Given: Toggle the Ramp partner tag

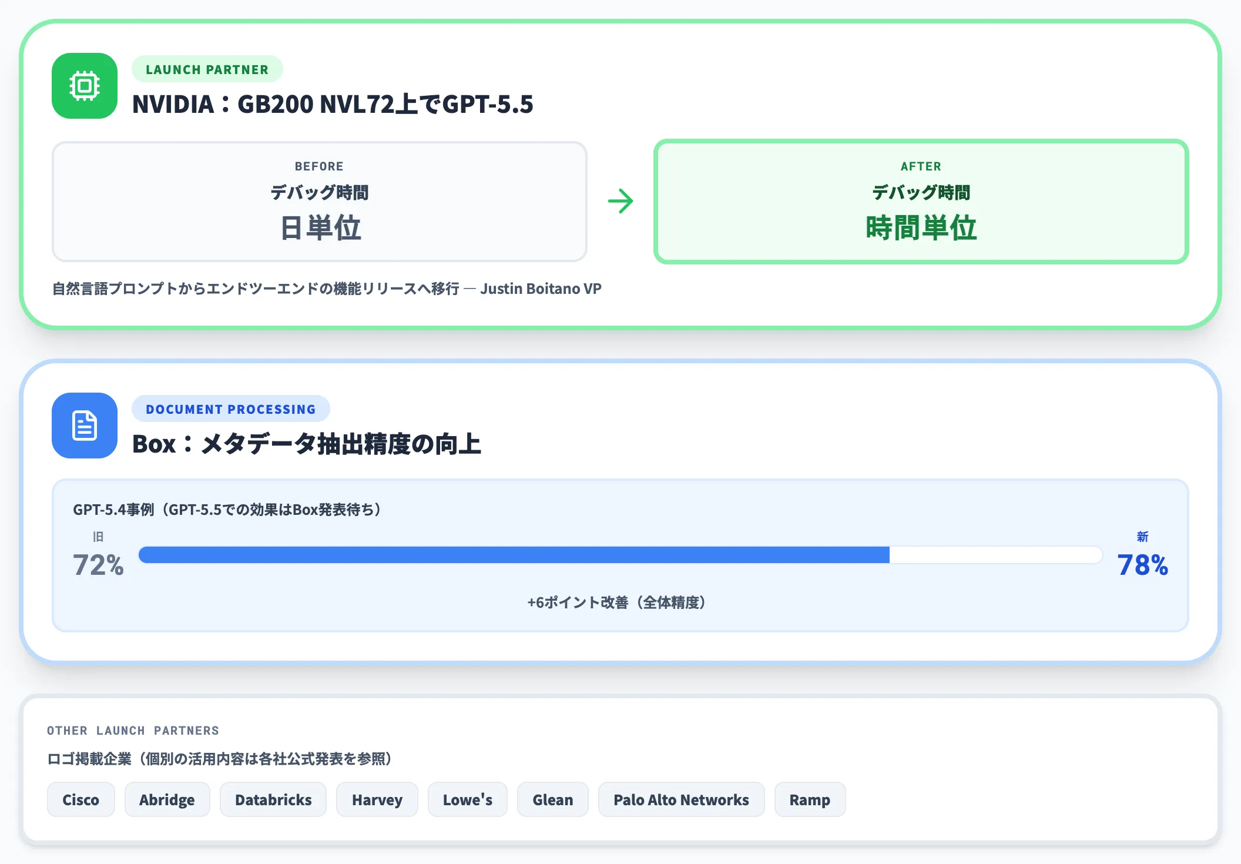Looking at the screenshot, I should 809,799.
